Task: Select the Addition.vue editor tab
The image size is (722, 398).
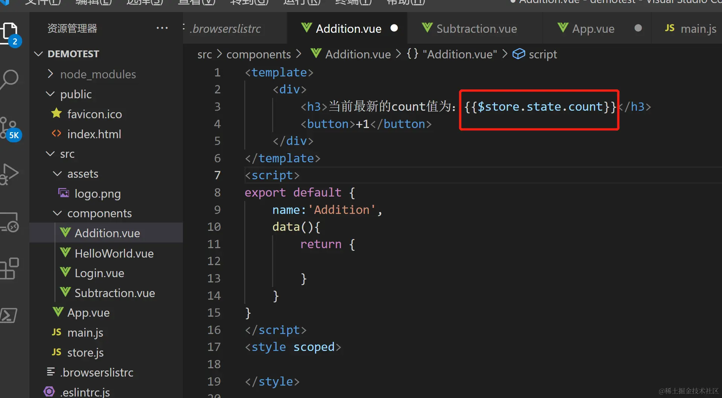Action: point(347,28)
